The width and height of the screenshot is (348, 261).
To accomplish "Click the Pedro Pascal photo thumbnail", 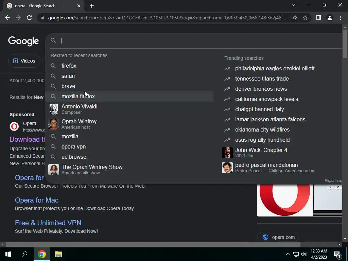I will click(x=227, y=168).
